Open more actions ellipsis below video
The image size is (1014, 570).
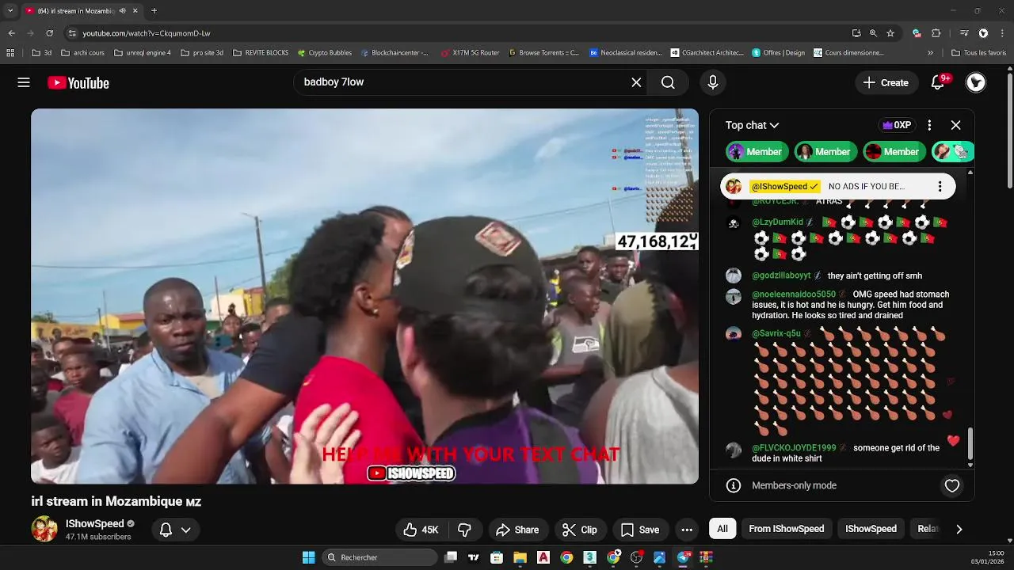click(x=687, y=530)
